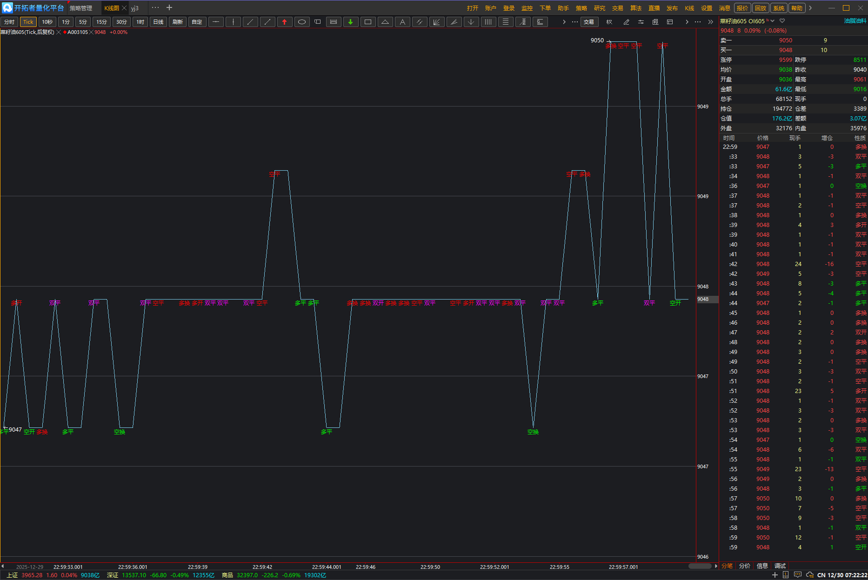The height and width of the screenshot is (580, 868).
Task: Select the text annotation tool (A)
Action: coord(402,22)
